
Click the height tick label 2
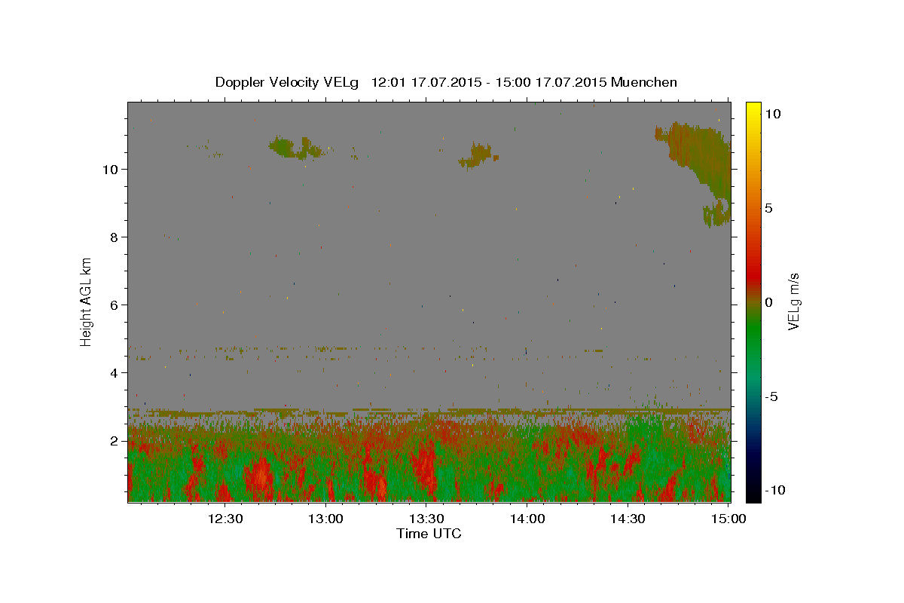(115, 441)
